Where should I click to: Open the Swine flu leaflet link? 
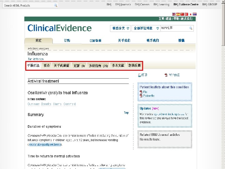coord(149,96)
